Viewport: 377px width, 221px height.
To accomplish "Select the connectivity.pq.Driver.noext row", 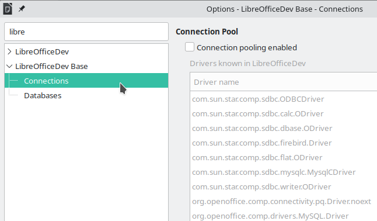I will click(x=284, y=202).
